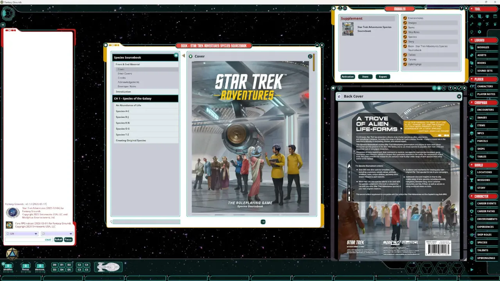Open help for the Modules window
This screenshot has height=281, width=500.
461,8
